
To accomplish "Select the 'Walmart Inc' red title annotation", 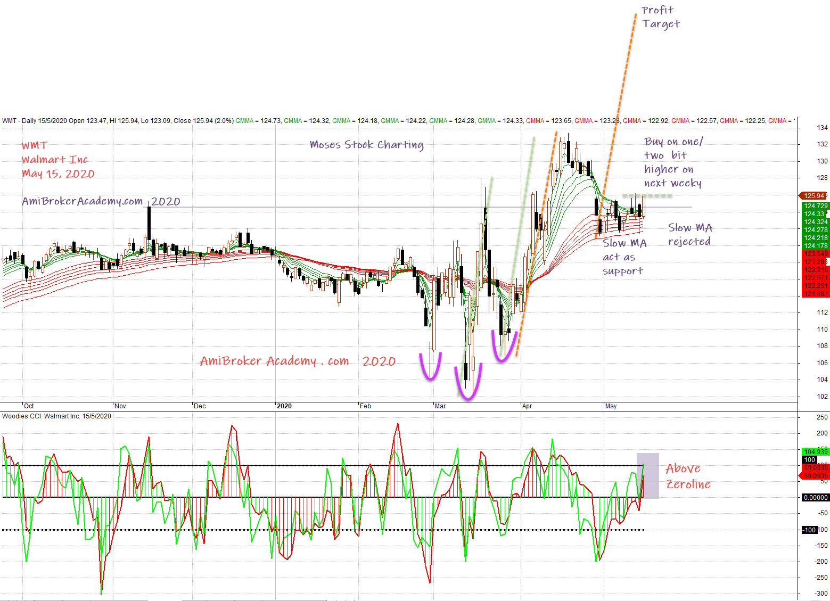I will coord(54,160).
